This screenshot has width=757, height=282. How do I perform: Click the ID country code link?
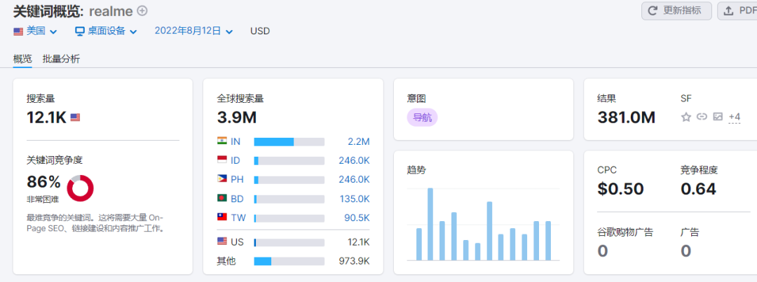(236, 160)
